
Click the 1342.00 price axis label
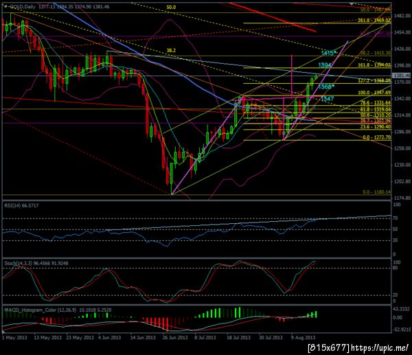click(x=402, y=99)
